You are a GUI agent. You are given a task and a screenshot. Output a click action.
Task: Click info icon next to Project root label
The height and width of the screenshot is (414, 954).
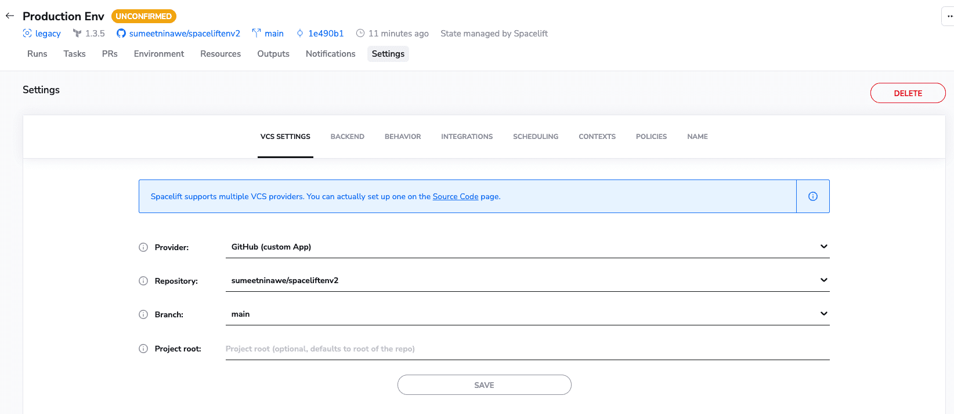tap(143, 349)
